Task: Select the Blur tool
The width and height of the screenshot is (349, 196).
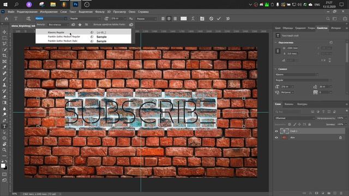Action: click(x=4, y=109)
